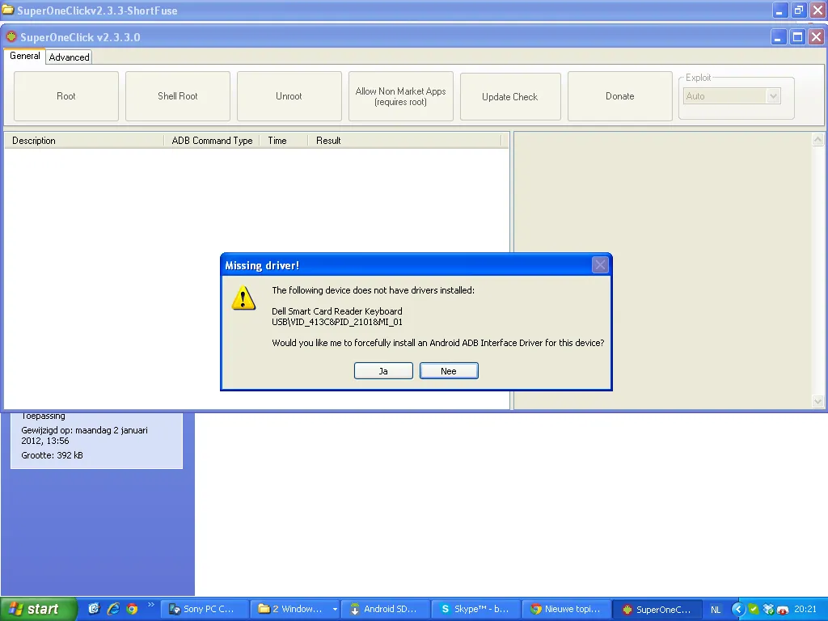Open Sony PC Companion taskbar item

pos(203,609)
